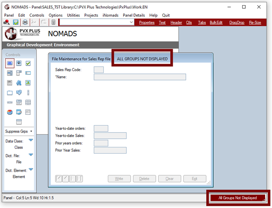Image resolution: width=272 pixels, height=208 pixels.
Task: Click the printer icon in toolbar
Action: pyautogui.click(x=25, y=22)
